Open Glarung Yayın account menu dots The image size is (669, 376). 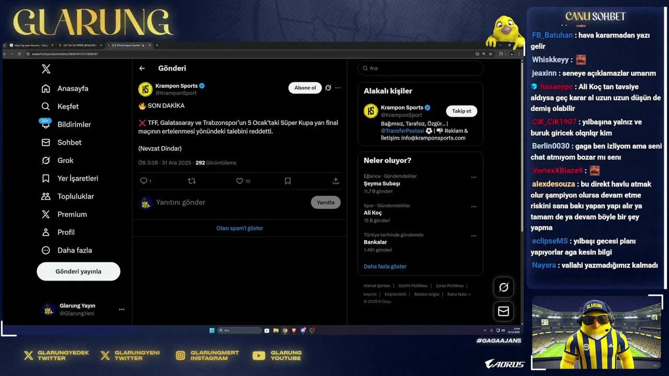pyautogui.click(x=122, y=310)
